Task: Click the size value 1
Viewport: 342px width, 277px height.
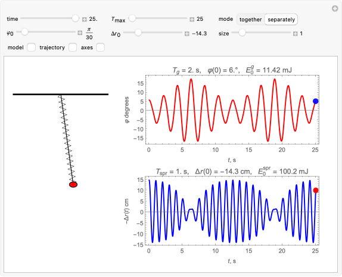Action: pos(301,33)
